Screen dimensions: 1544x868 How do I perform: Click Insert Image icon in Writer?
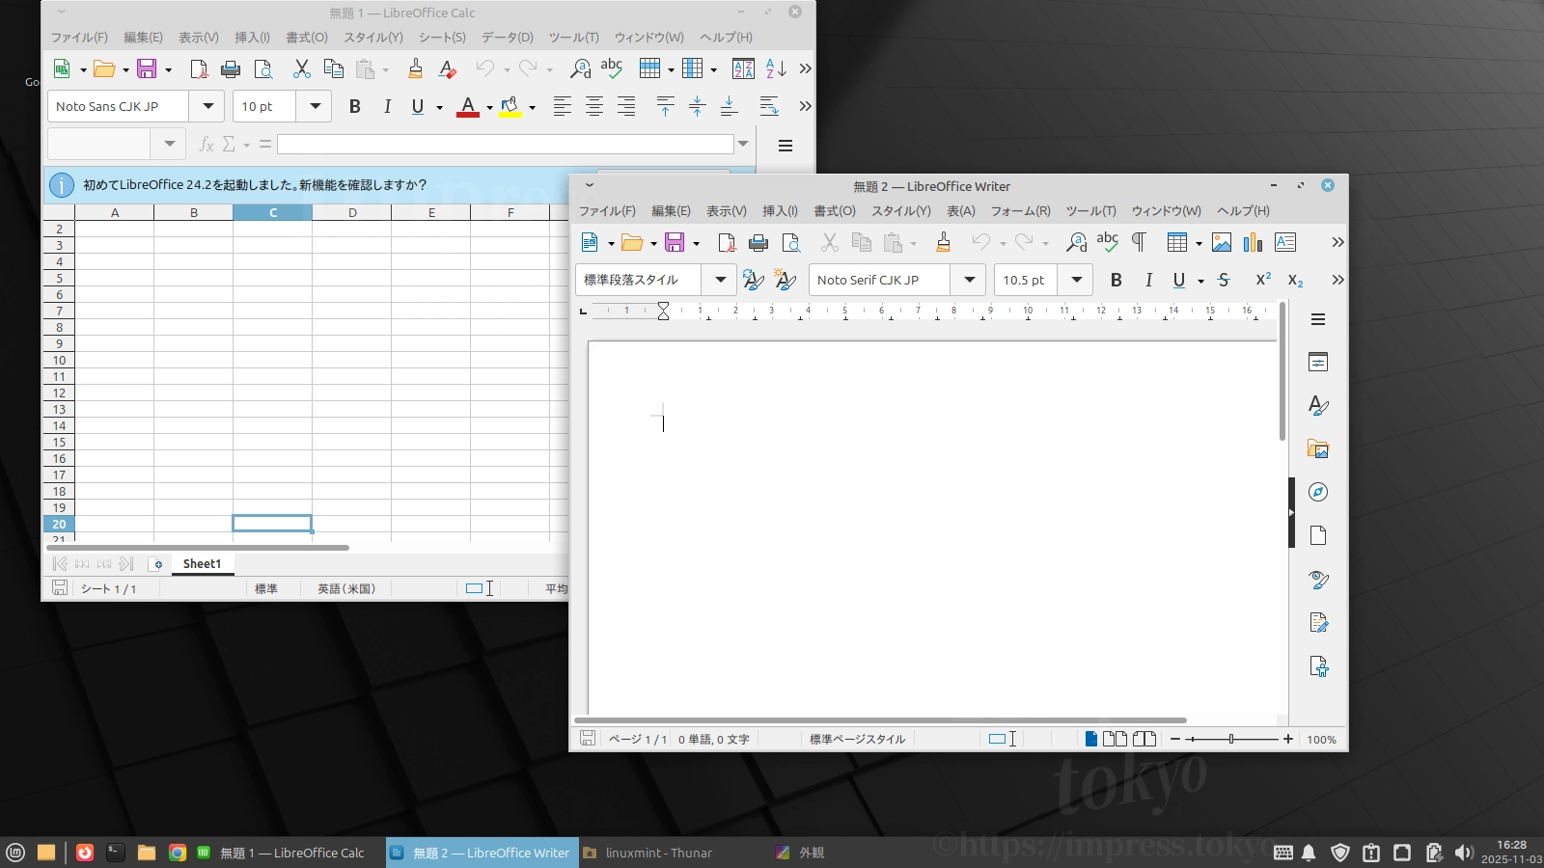(x=1222, y=242)
